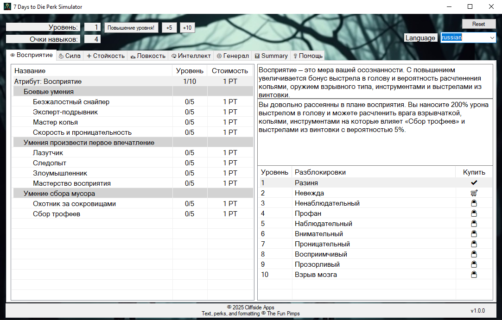Open the Помощь tab
The image size is (502, 320).
tap(308, 56)
